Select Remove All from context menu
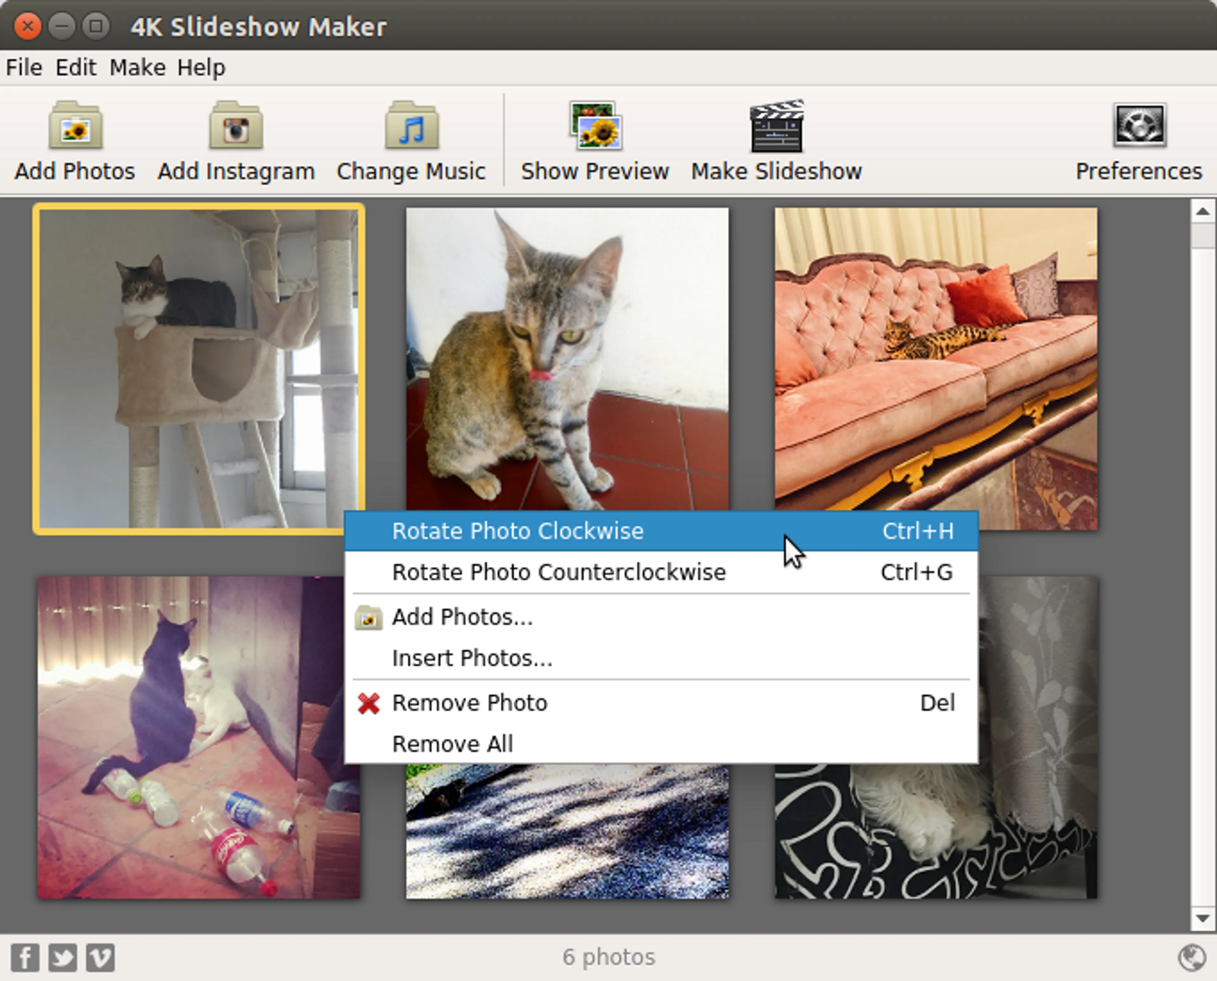Screen dimensions: 1217x981 pos(452,744)
